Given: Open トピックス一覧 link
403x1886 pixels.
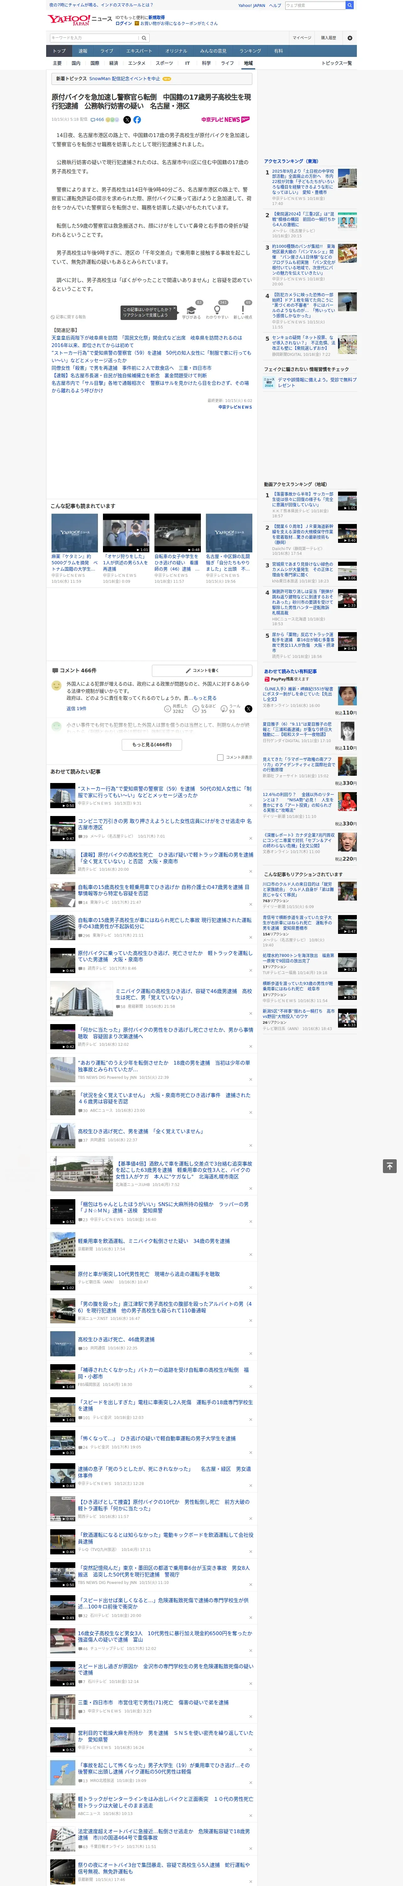Looking at the screenshot, I should pos(336,63).
